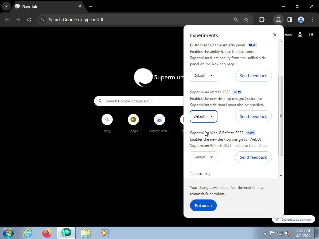Close the New Tab tab
Viewport: 319px width, 239px height.
point(79,6)
